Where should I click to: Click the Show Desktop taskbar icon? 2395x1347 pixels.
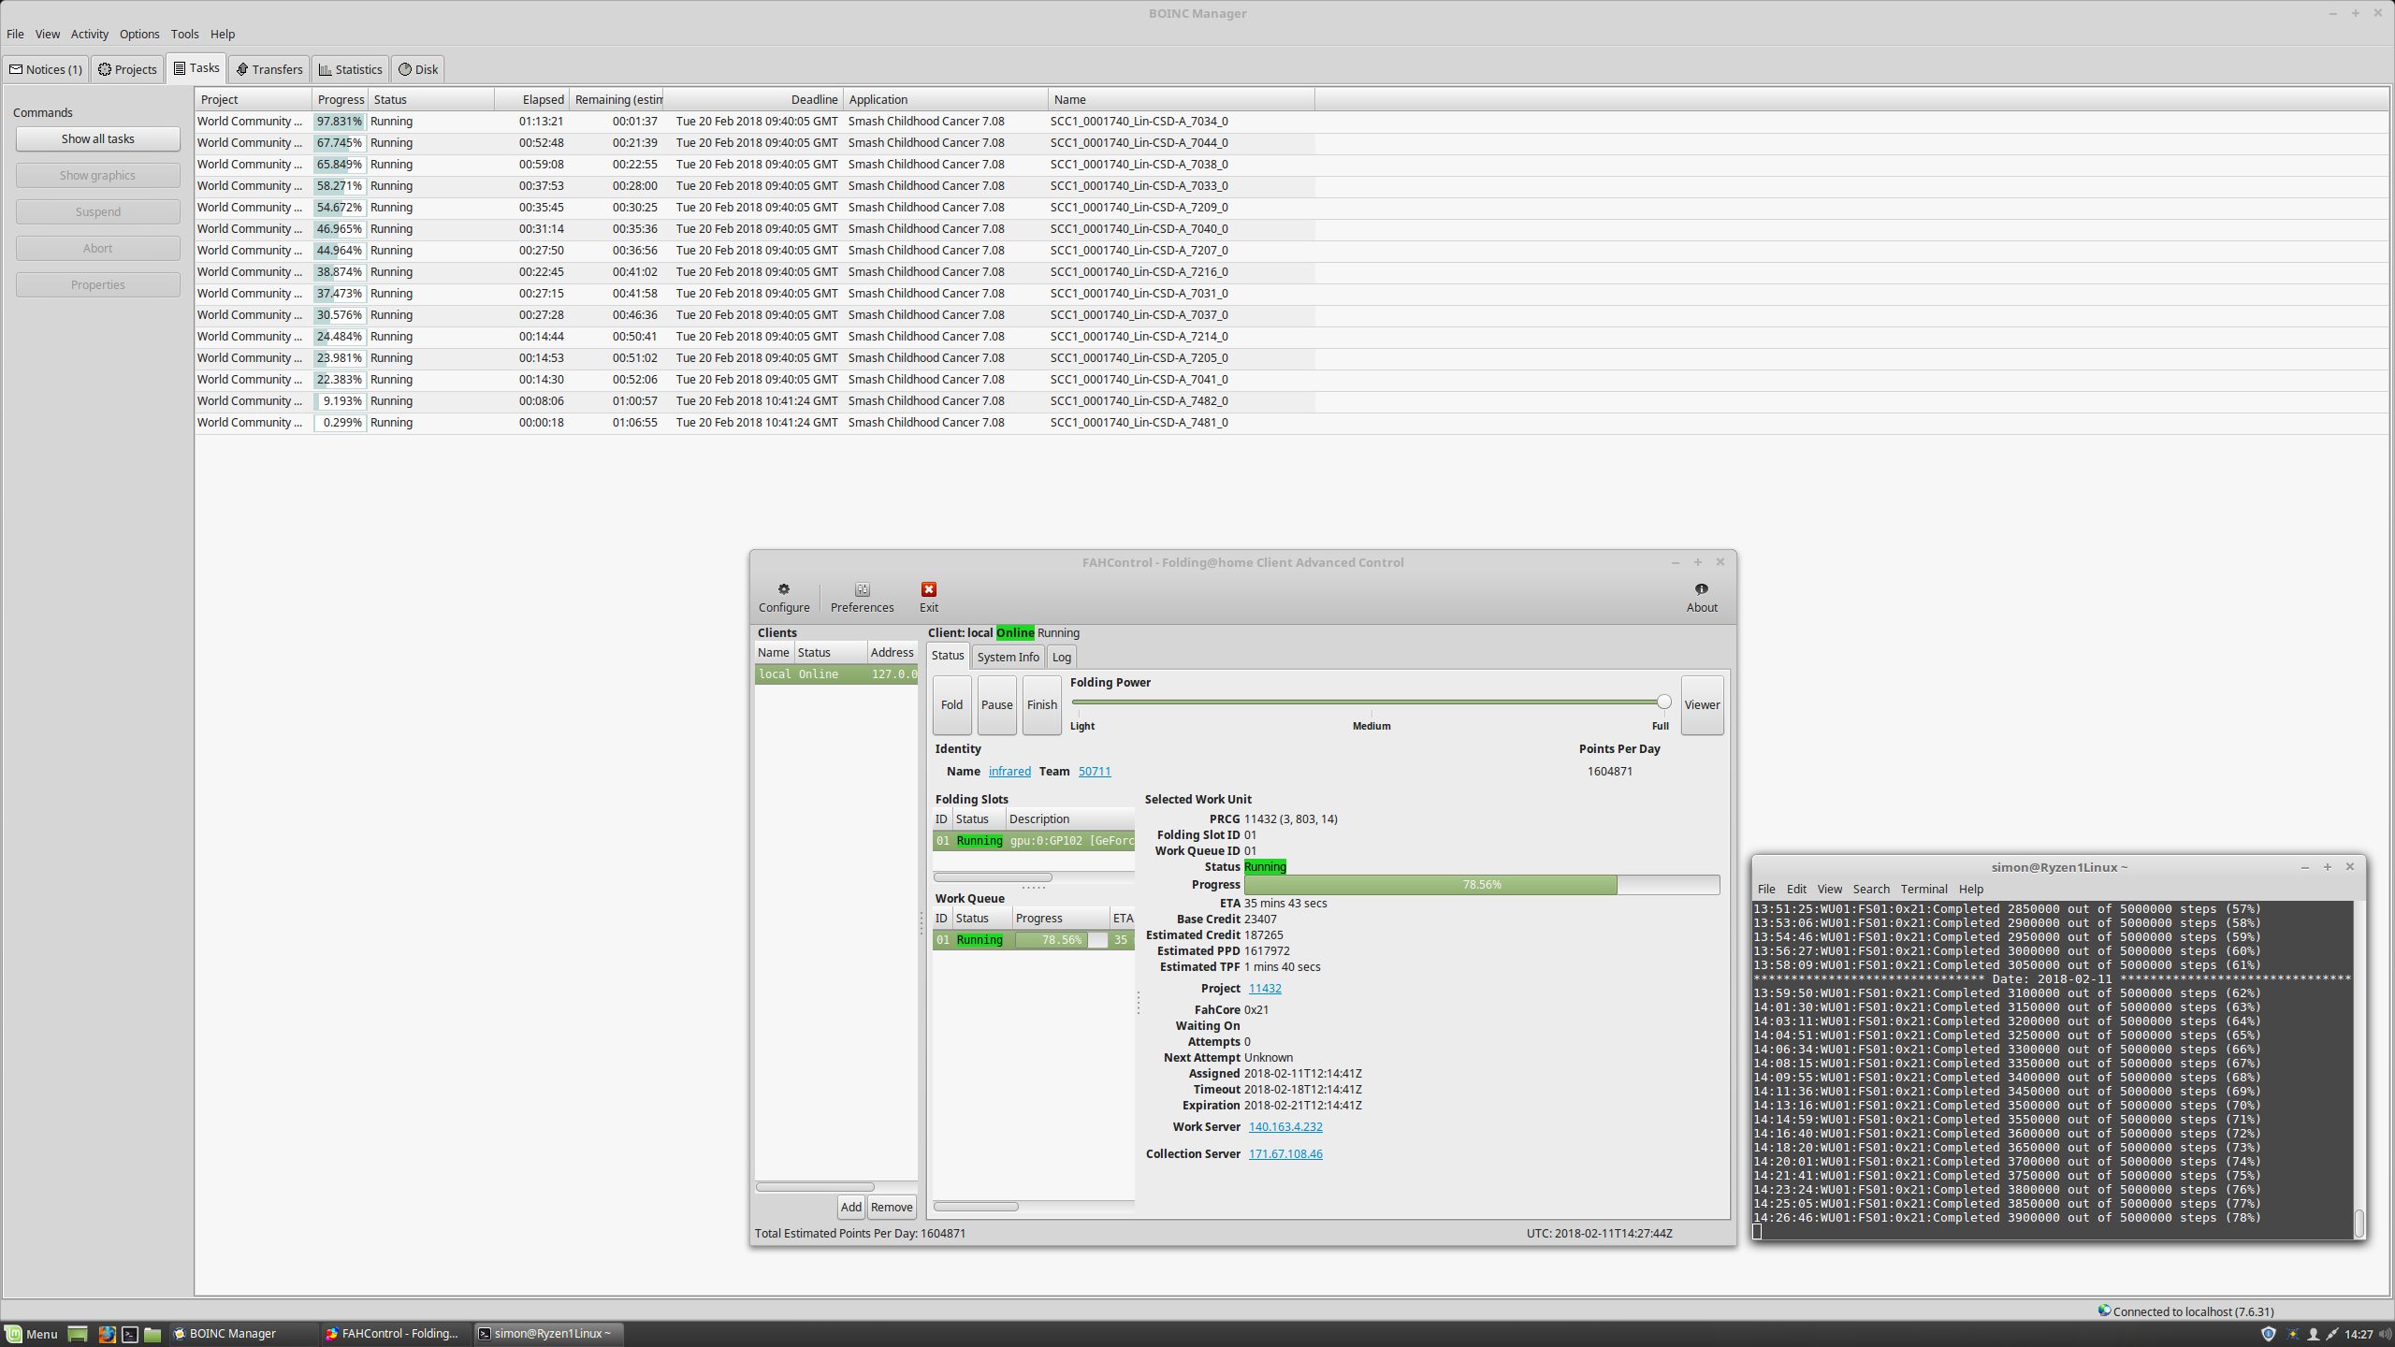pyautogui.click(x=78, y=1334)
